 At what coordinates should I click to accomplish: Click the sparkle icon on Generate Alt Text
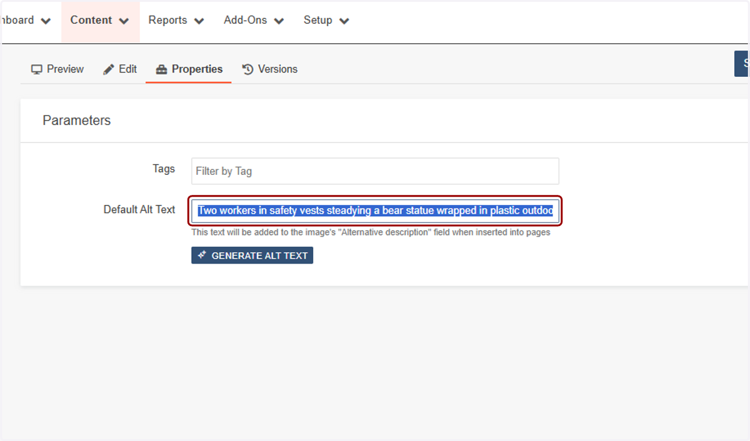(202, 255)
